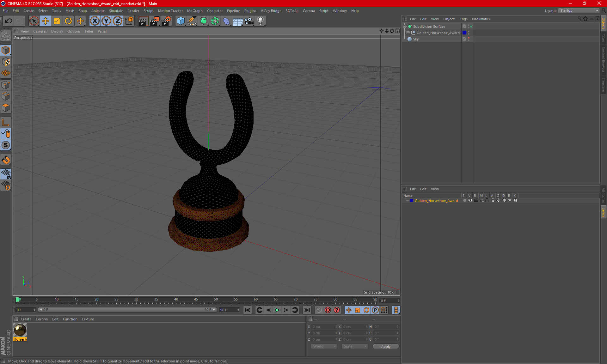Open the viewport Cameras menu
This screenshot has width=607, height=364.
click(40, 31)
